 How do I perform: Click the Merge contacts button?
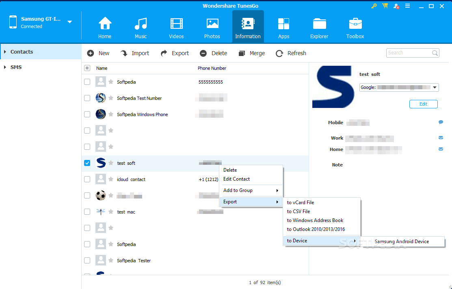[252, 53]
